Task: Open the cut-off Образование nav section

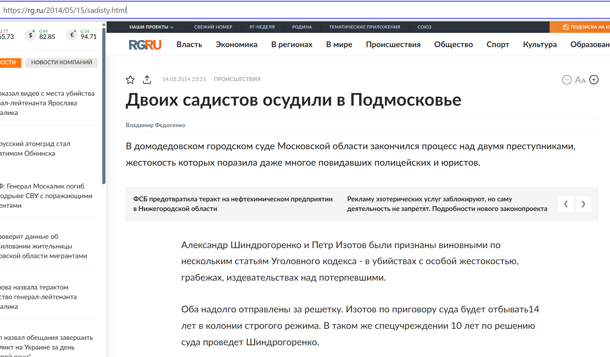Action: click(590, 45)
